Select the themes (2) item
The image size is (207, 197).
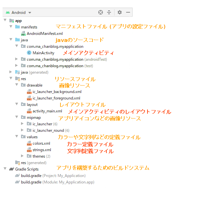click(x=41, y=156)
